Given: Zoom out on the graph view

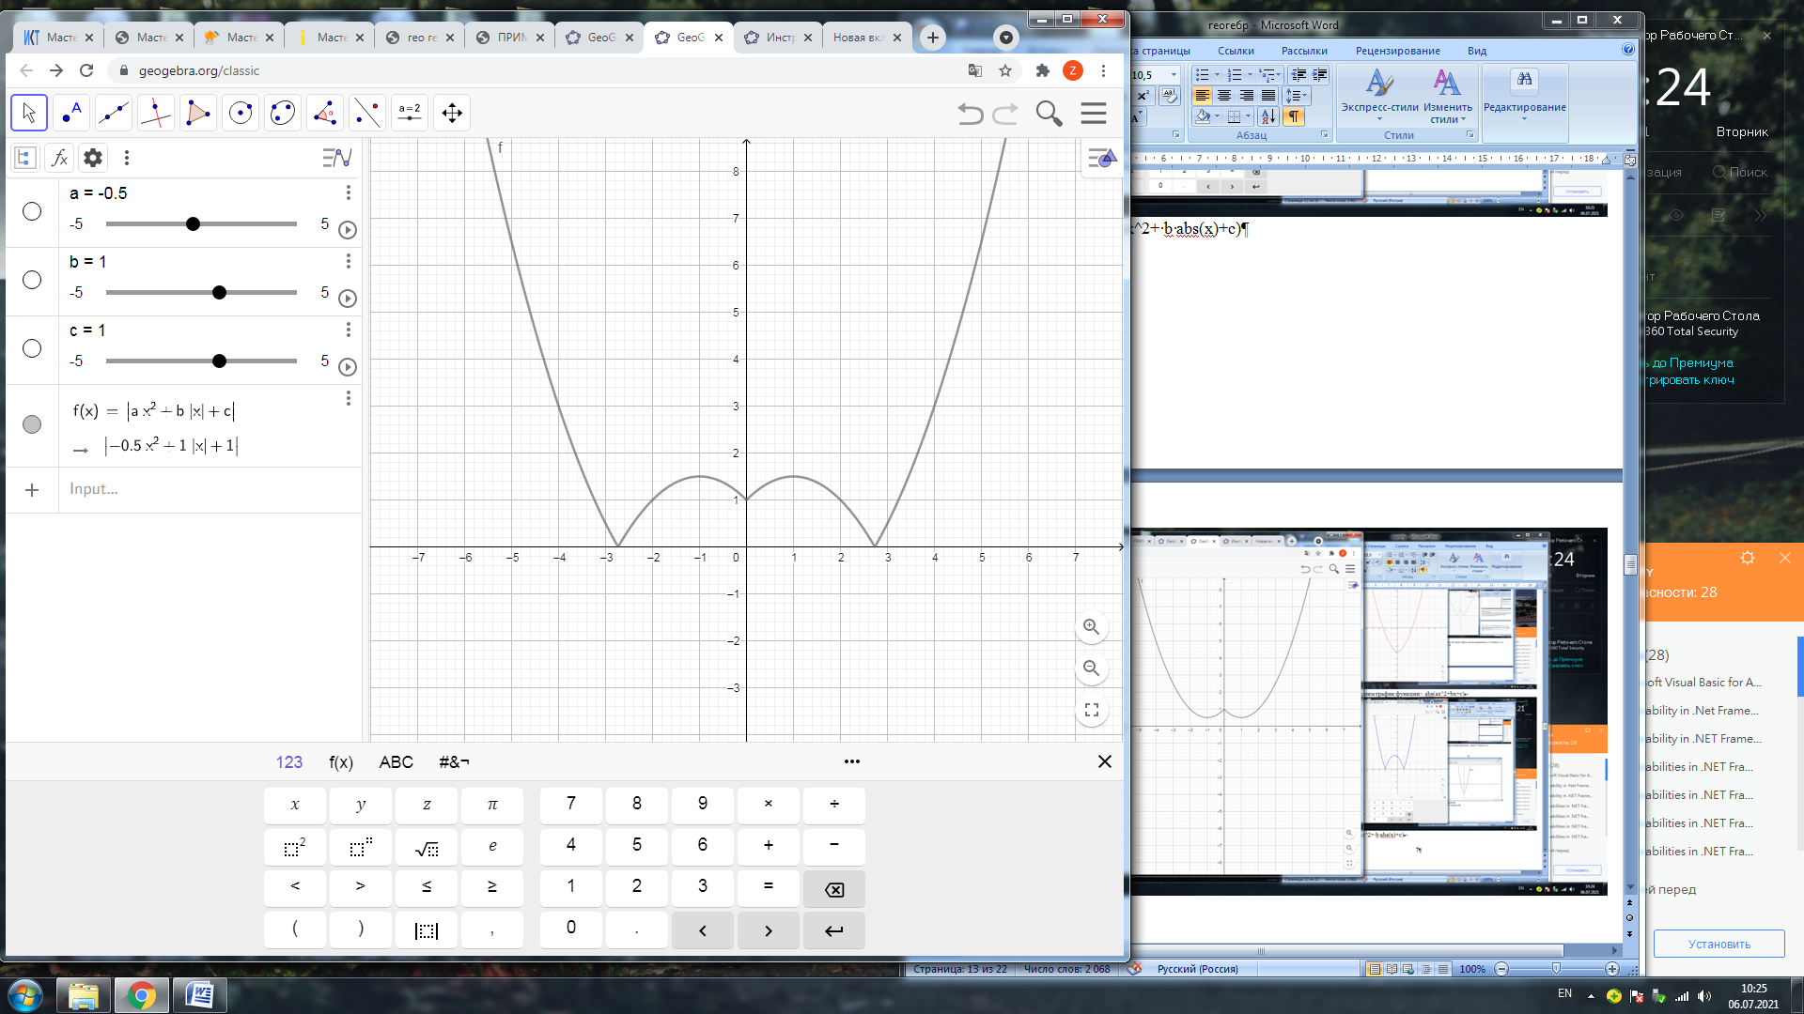Looking at the screenshot, I should [1091, 668].
